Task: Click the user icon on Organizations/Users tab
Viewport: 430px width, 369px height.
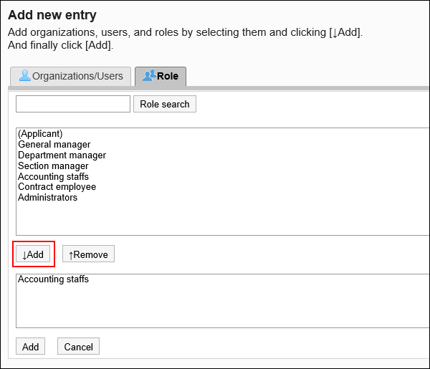Action: point(24,76)
